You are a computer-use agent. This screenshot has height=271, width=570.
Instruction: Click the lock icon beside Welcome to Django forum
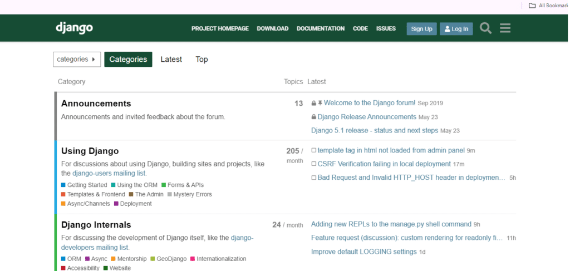tap(314, 104)
